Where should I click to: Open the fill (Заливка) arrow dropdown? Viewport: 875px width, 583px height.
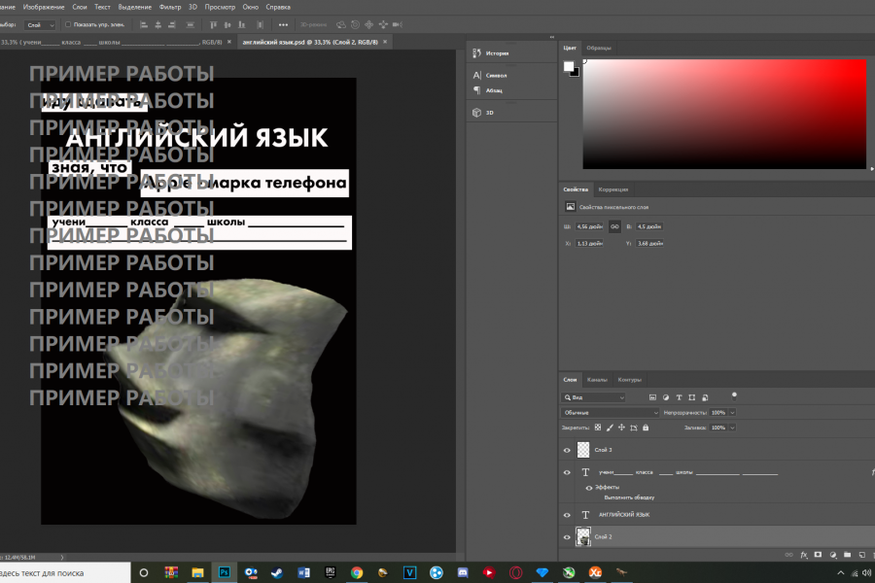click(732, 428)
